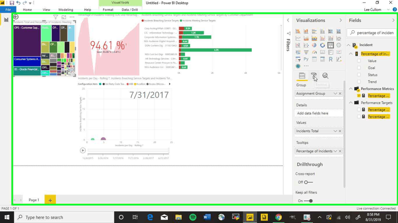Check the Goal field checkbox
398x223 pixels.
coord(359,68)
